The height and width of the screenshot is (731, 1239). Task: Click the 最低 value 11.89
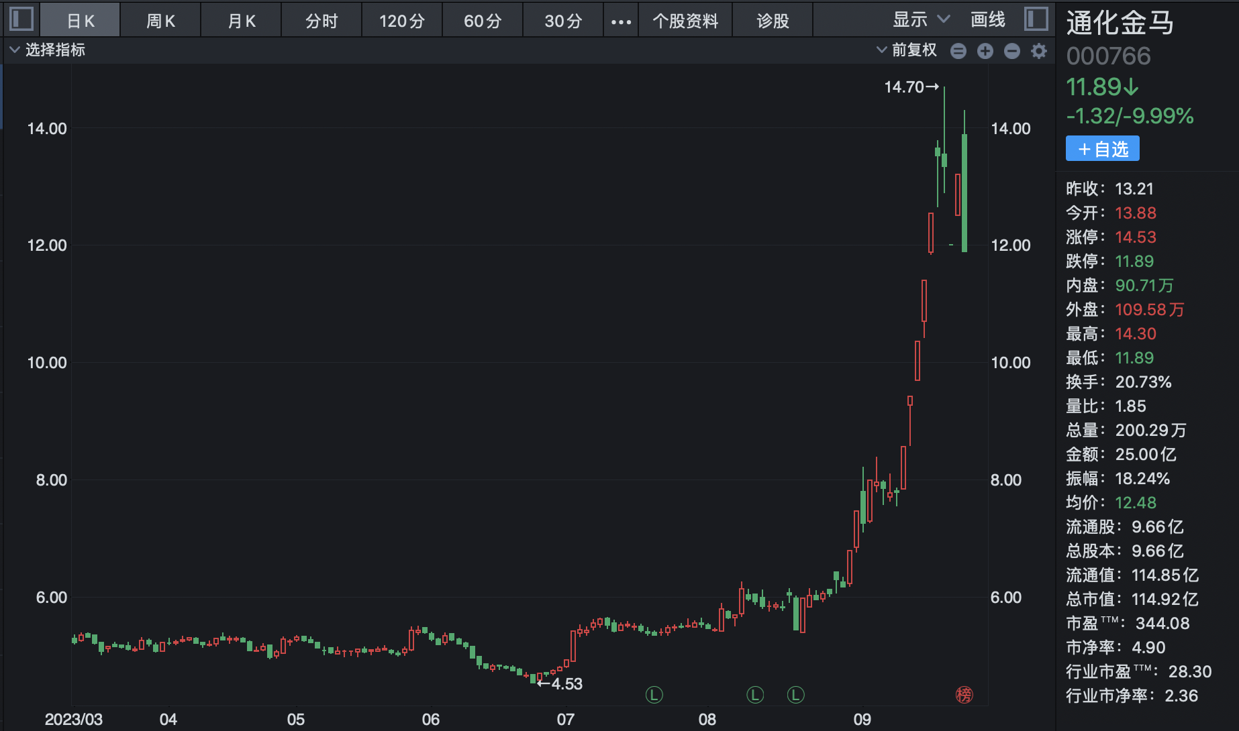click(1134, 358)
